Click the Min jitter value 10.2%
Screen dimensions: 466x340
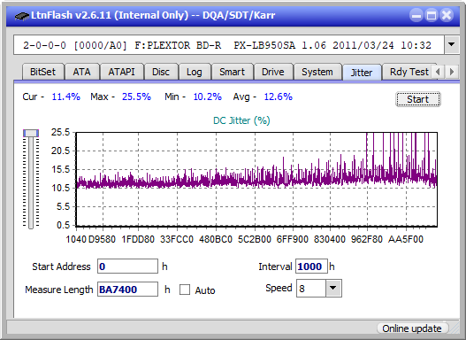[208, 97]
